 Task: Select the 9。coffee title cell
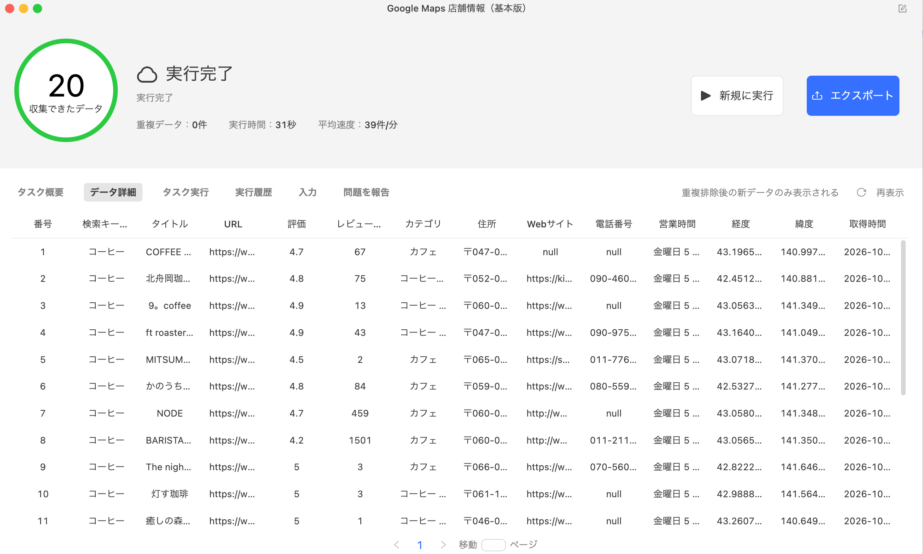point(170,306)
